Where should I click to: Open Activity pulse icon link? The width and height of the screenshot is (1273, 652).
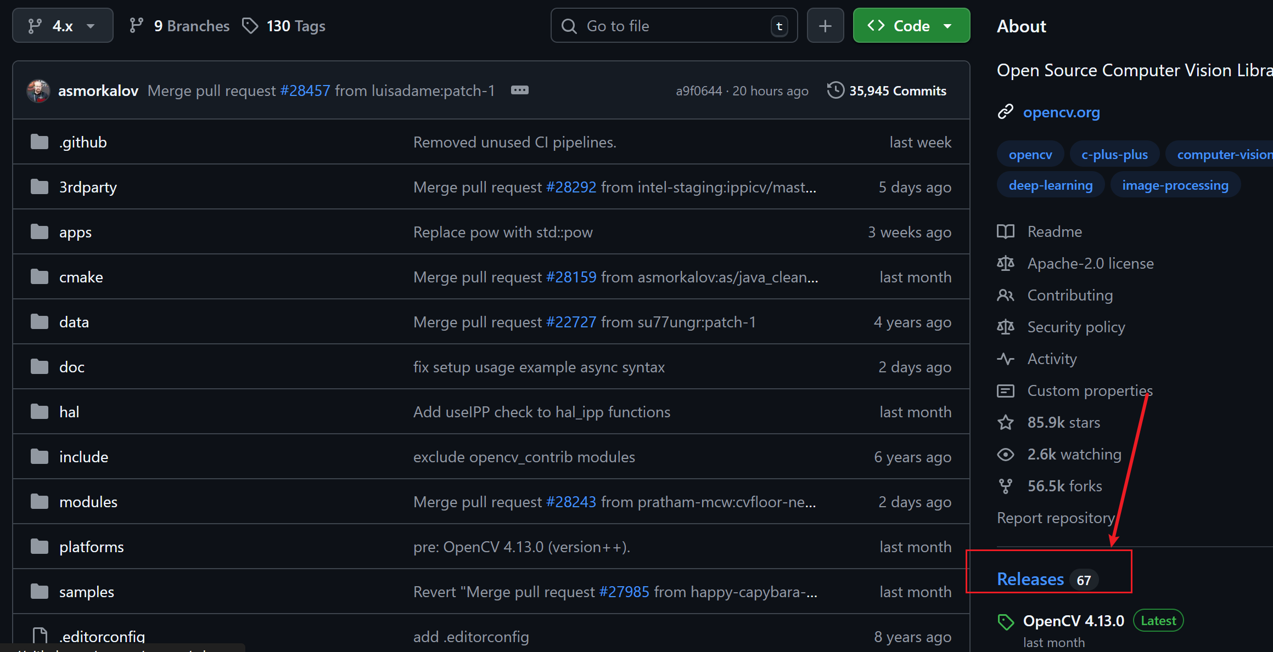coord(1006,359)
